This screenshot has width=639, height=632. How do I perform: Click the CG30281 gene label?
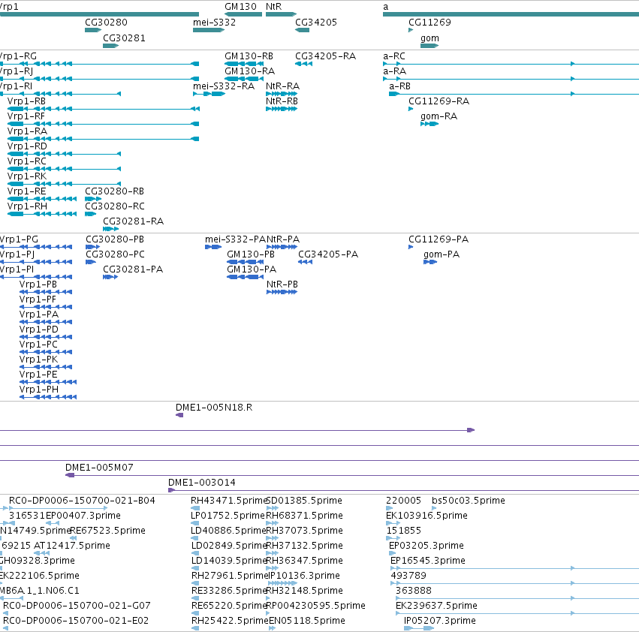[x=125, y=38]
